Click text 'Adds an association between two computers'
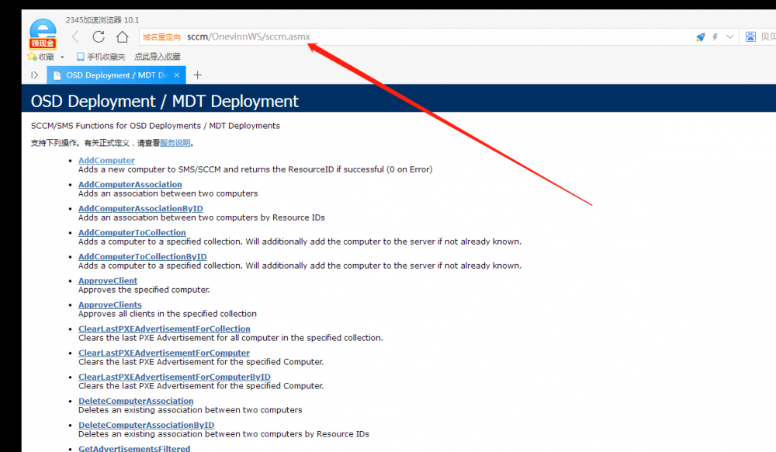 coord(168,193)
